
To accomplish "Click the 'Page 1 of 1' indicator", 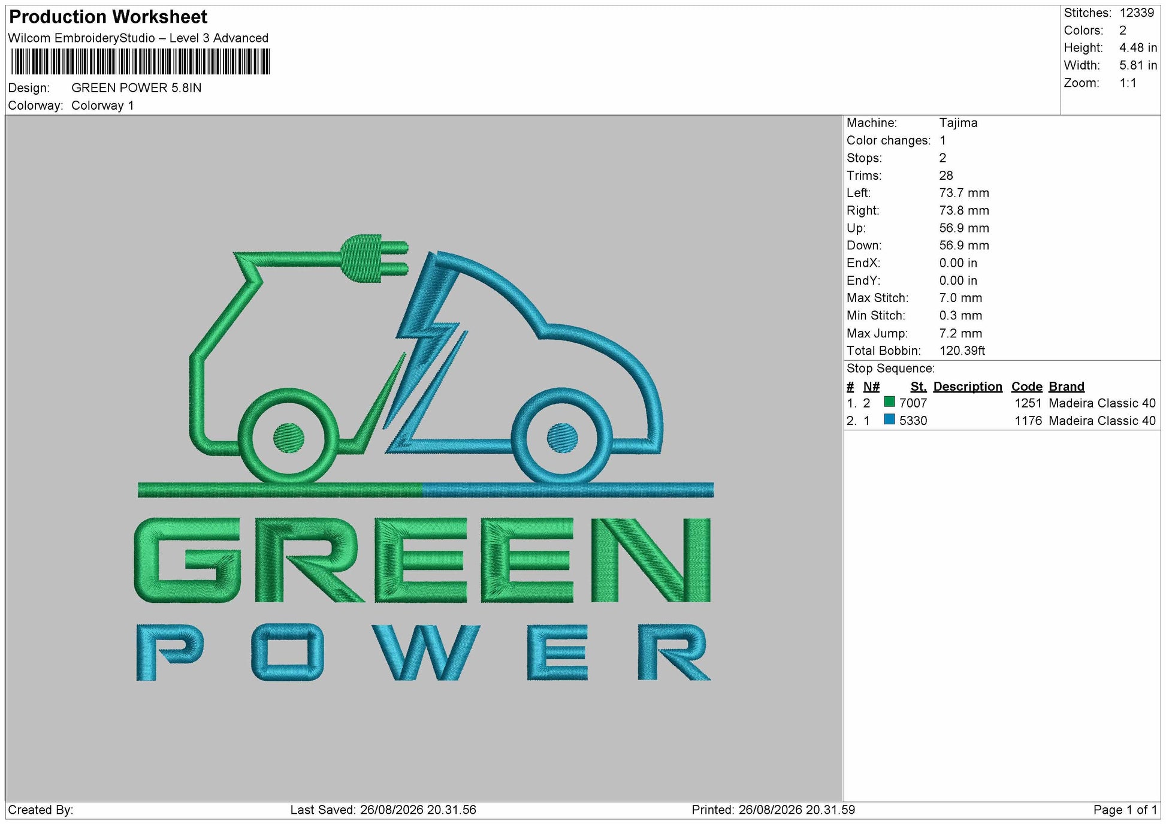I will (x=1125, y=810).
